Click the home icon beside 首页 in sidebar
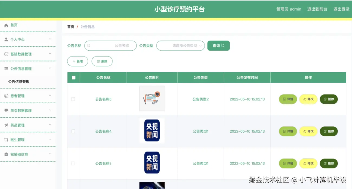Screen dimensions: 352x189 pos(6,25)
